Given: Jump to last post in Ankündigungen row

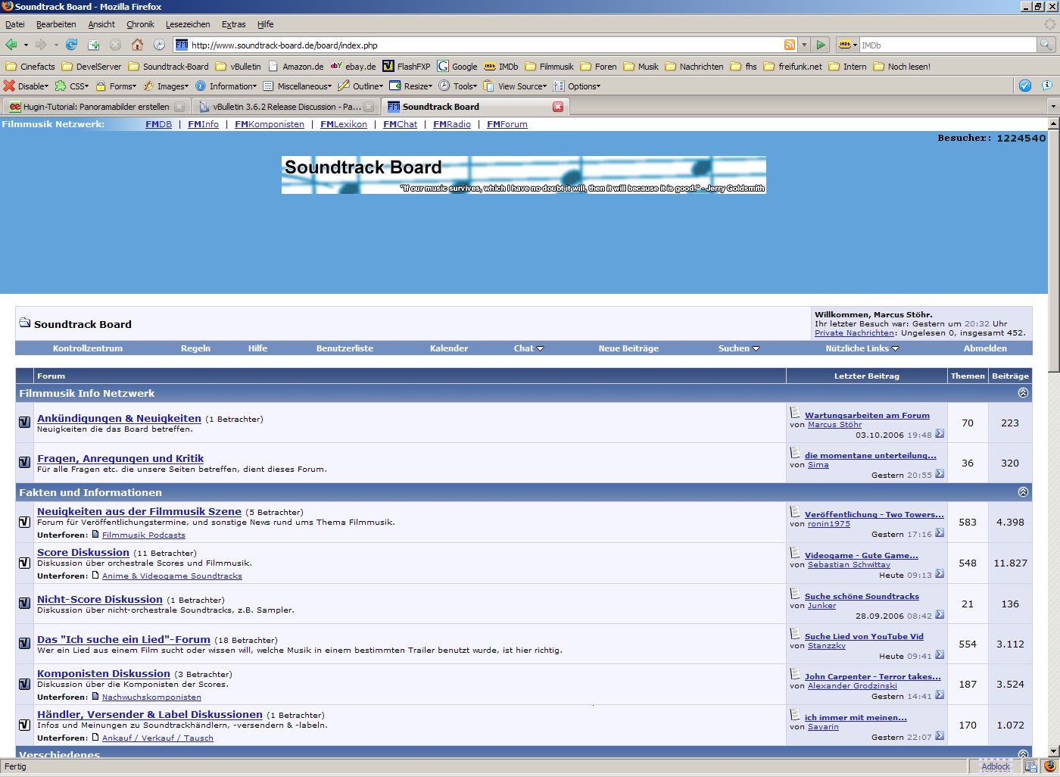Looking at the screenshot, I should (x=940, y=434).
